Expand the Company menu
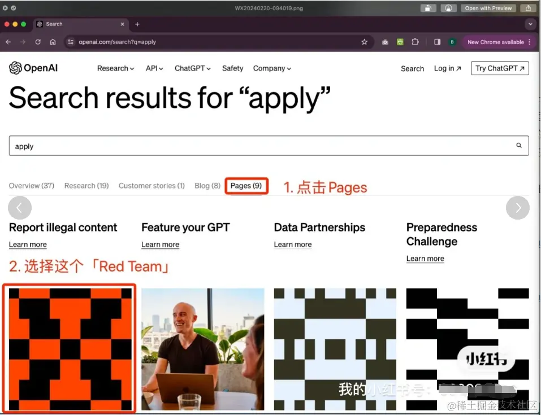 point(272,68)
